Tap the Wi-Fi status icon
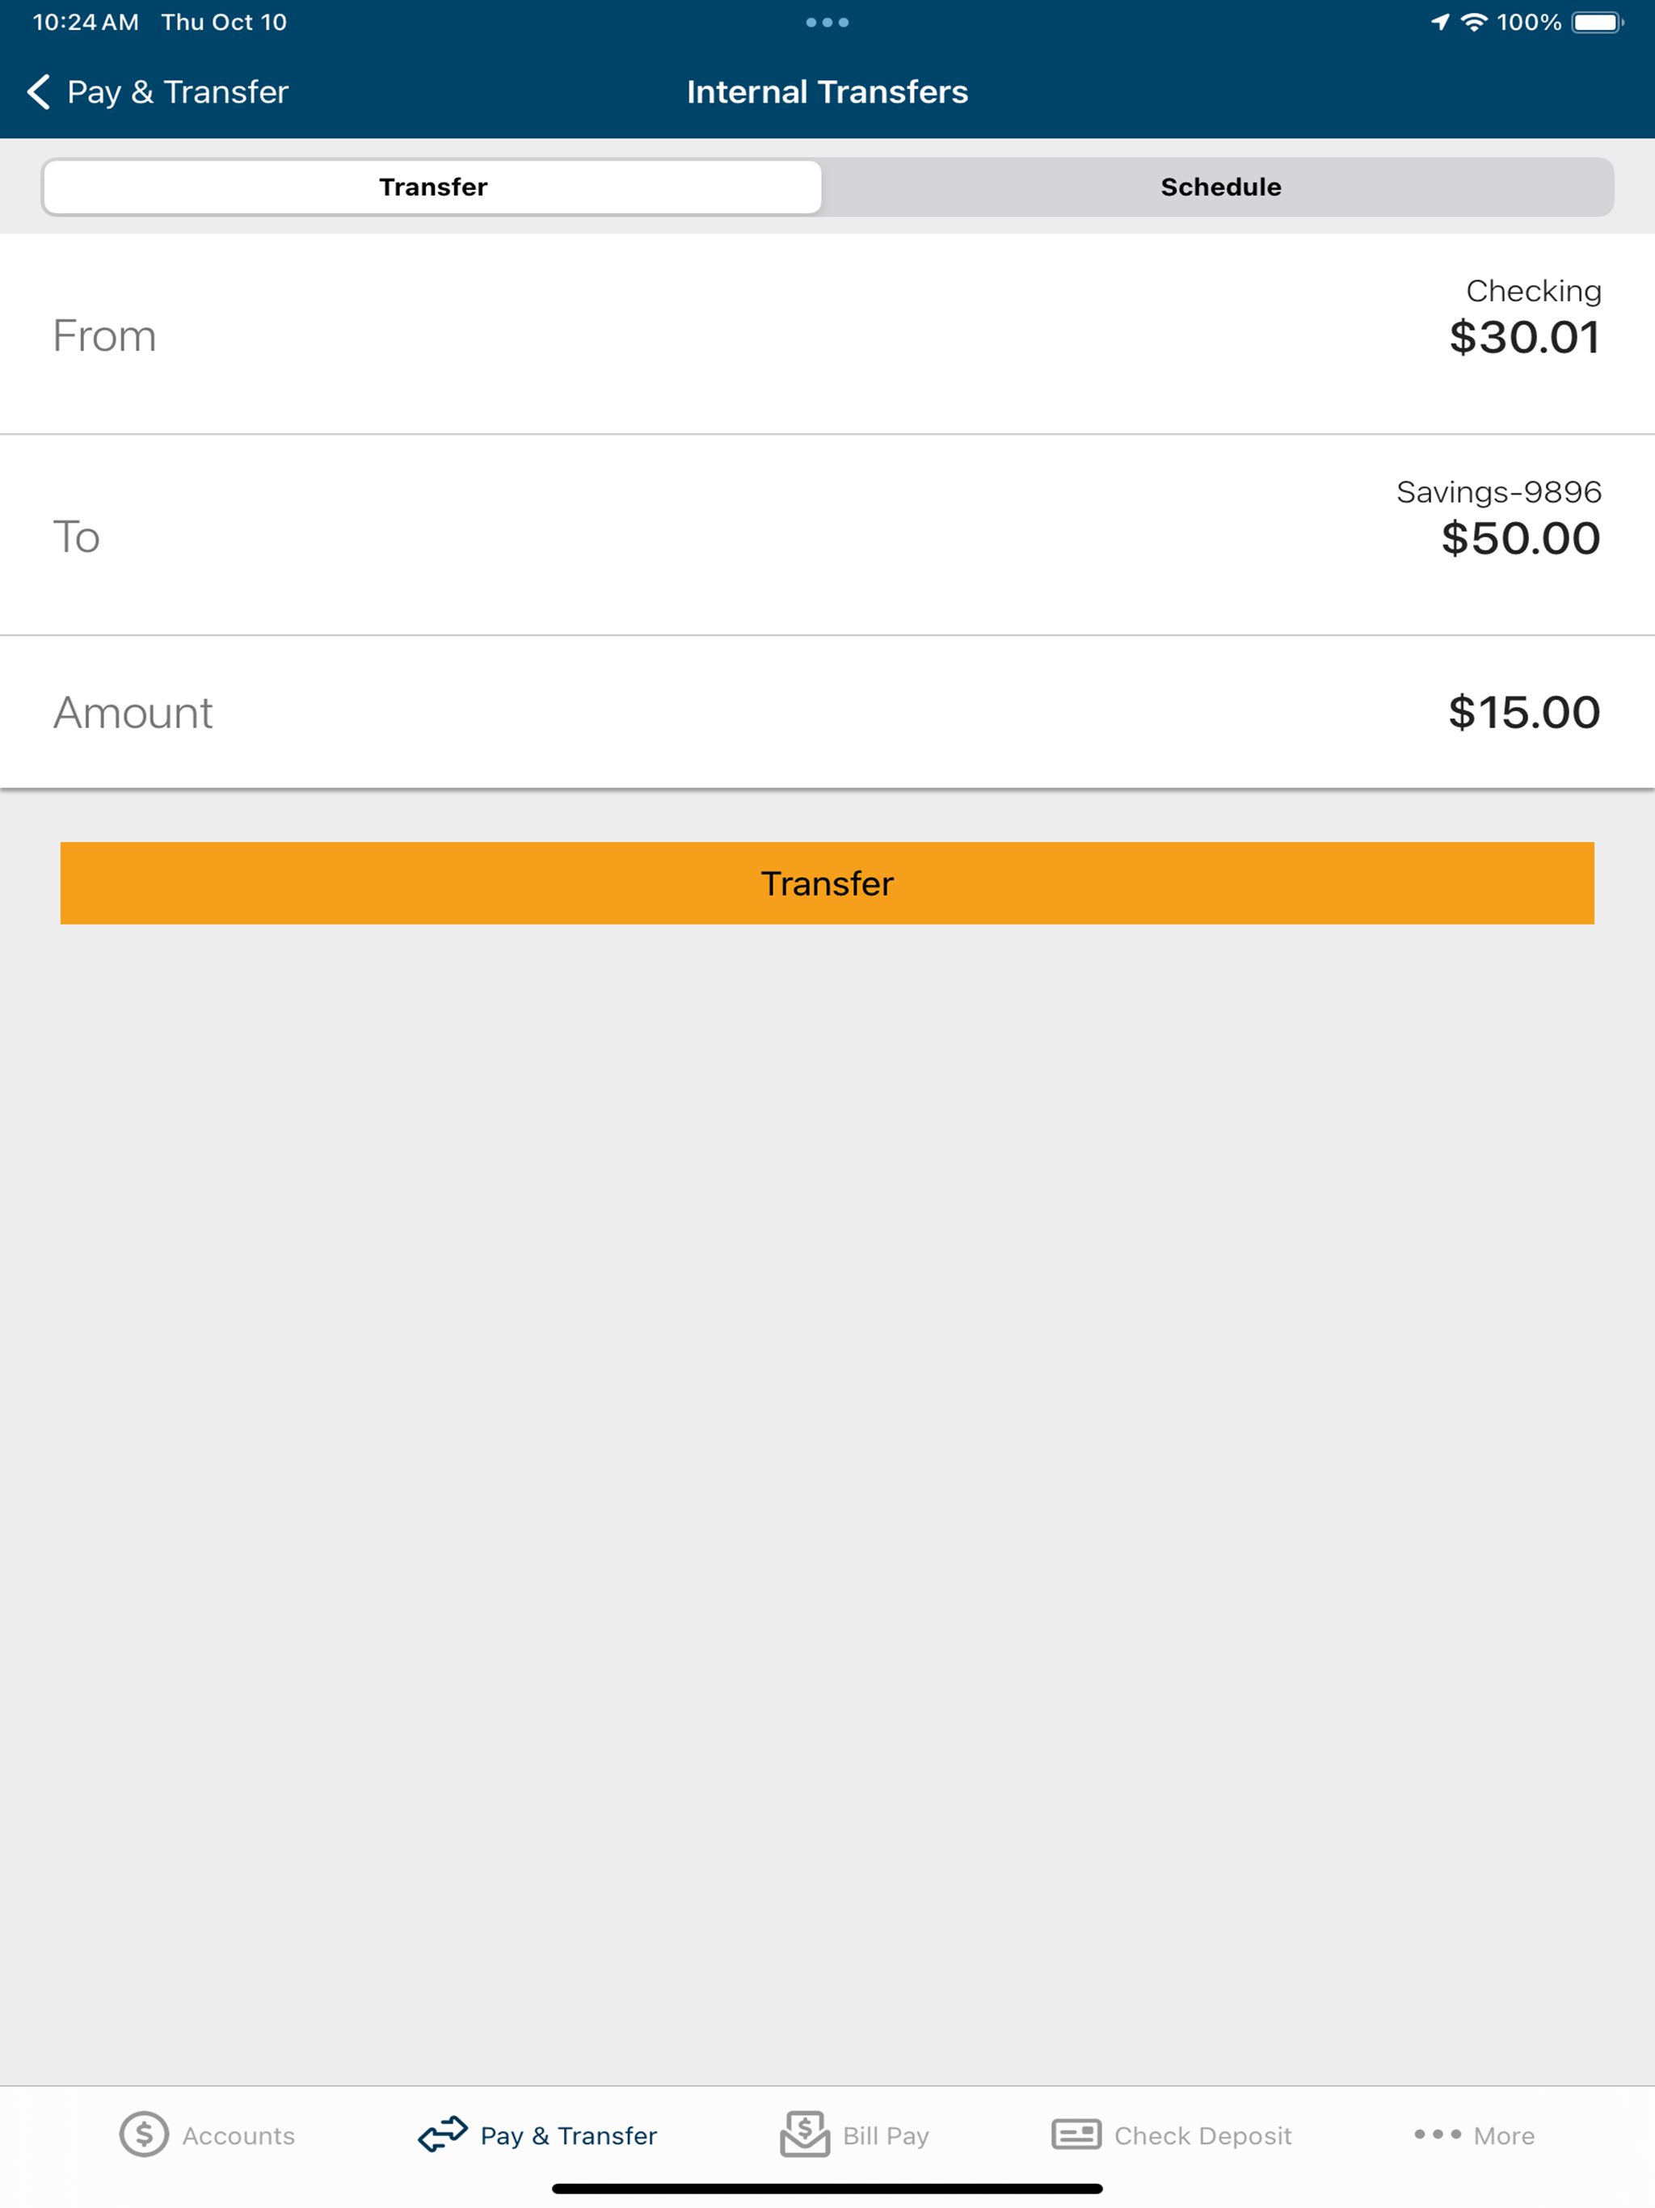This screenshot has width=1655, height=2208. pyautogui.click(x=1474, y=22)
